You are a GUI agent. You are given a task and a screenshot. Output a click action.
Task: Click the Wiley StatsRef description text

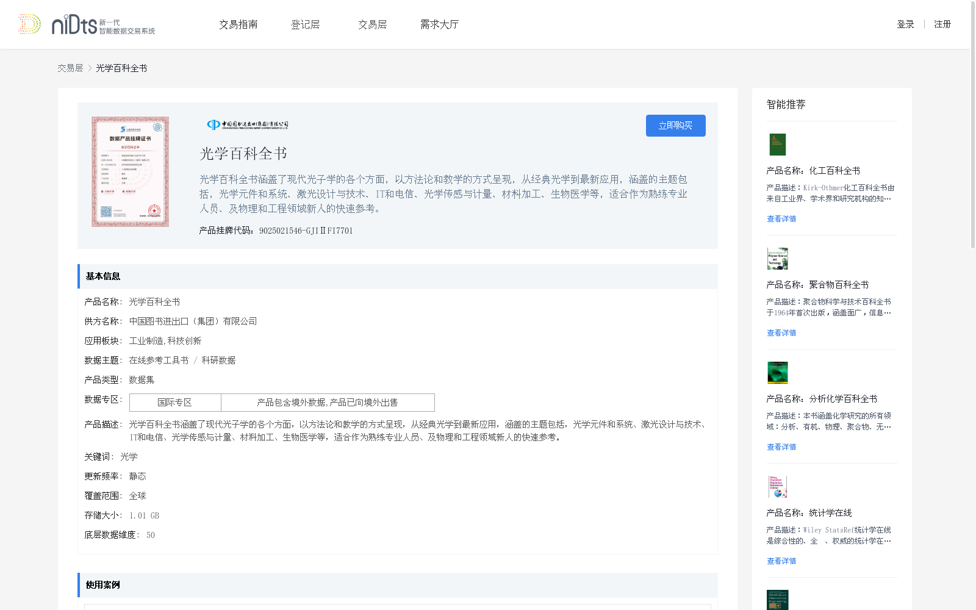pyautogui.click(x=829, y=536)
